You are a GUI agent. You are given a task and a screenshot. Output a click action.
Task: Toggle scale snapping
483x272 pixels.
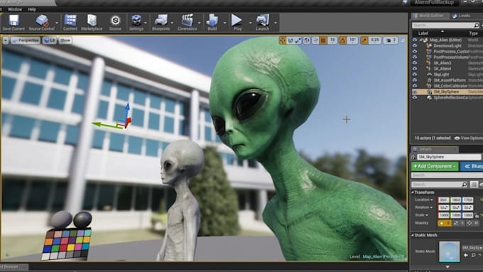(x=364, y=40)
